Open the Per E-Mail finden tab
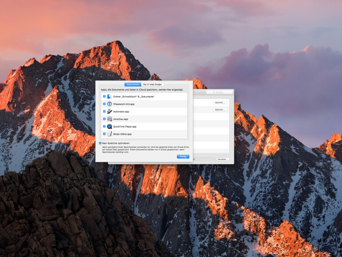Screen dimensions: 342x257 [152, 84]
